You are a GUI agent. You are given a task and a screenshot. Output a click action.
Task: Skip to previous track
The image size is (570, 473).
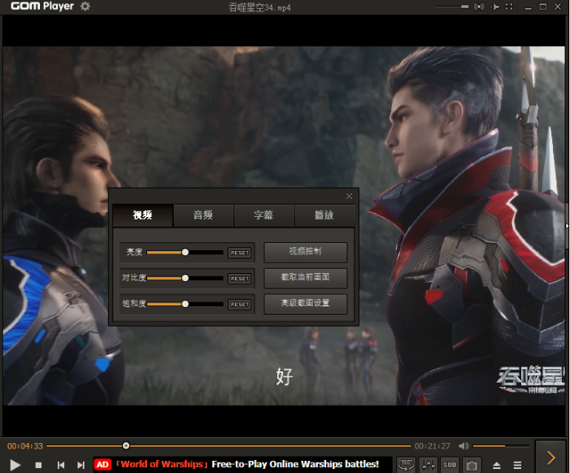pyautogui.click(x=61, y=465)
